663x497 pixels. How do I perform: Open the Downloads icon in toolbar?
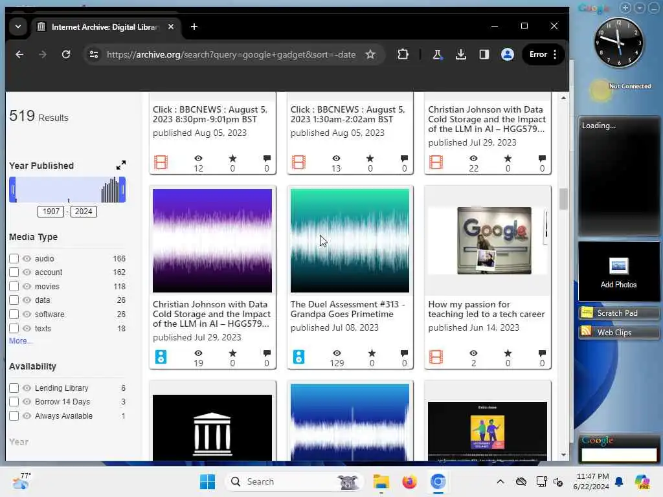pos(461,54)
